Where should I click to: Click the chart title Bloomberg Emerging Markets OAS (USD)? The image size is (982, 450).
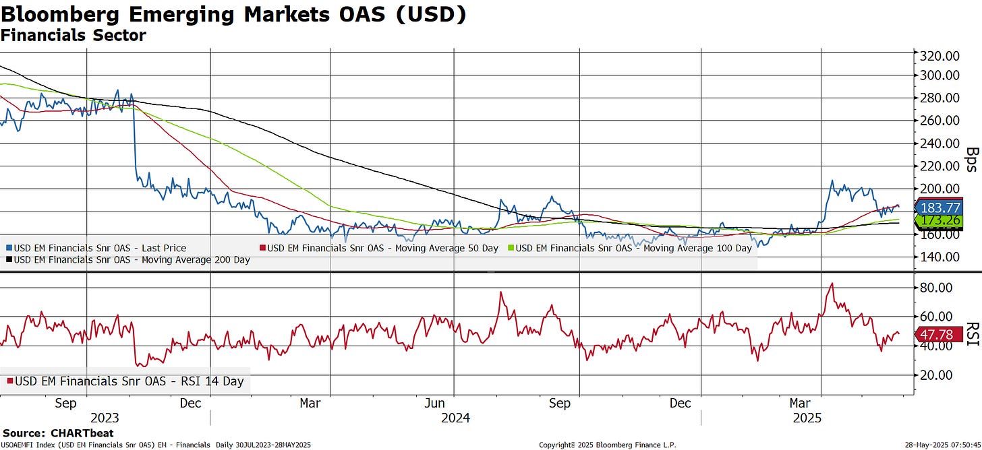[233, 14]
